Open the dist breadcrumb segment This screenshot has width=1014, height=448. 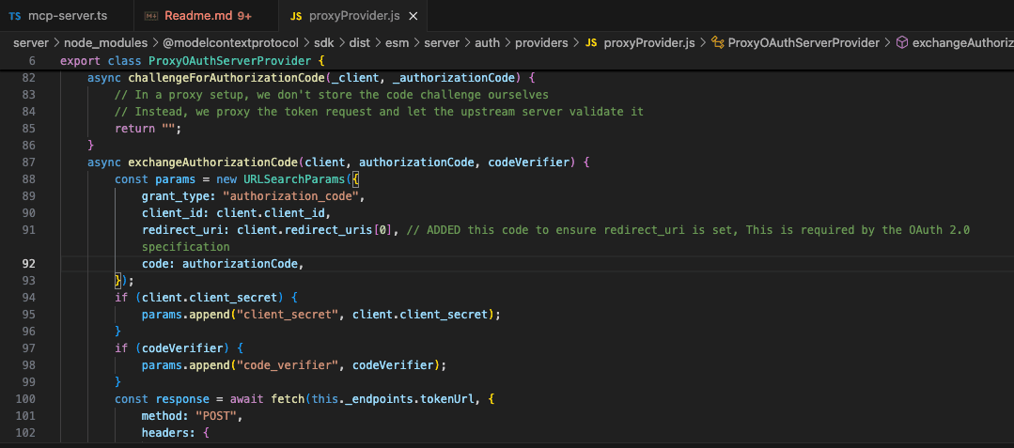[358, 42]
